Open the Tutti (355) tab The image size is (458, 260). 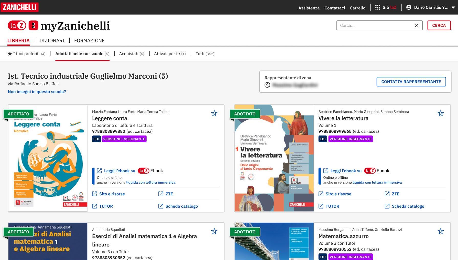click(205, 54)
